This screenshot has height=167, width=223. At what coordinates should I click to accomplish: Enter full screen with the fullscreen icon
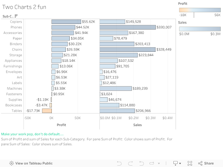pos(189,164)
